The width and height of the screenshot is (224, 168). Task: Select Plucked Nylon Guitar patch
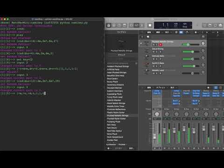116,119
